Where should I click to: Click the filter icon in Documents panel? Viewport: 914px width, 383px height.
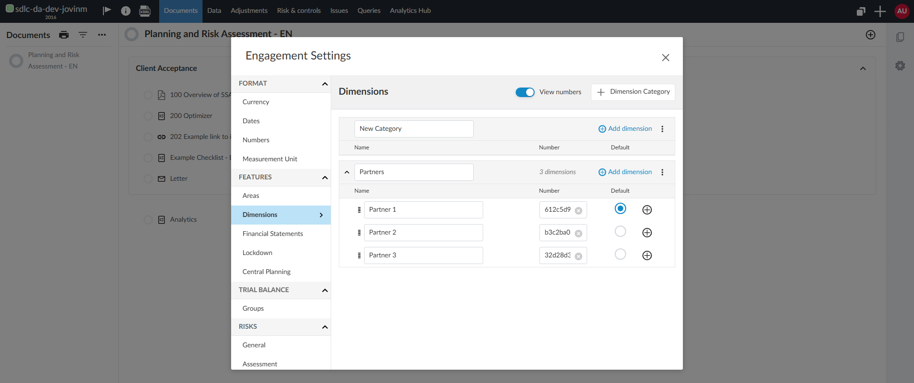tap(83, 35)
